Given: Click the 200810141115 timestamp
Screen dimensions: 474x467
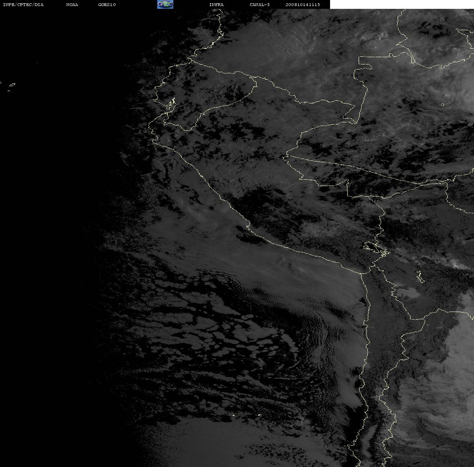Looking at the screenshot, I should (303, 4).
